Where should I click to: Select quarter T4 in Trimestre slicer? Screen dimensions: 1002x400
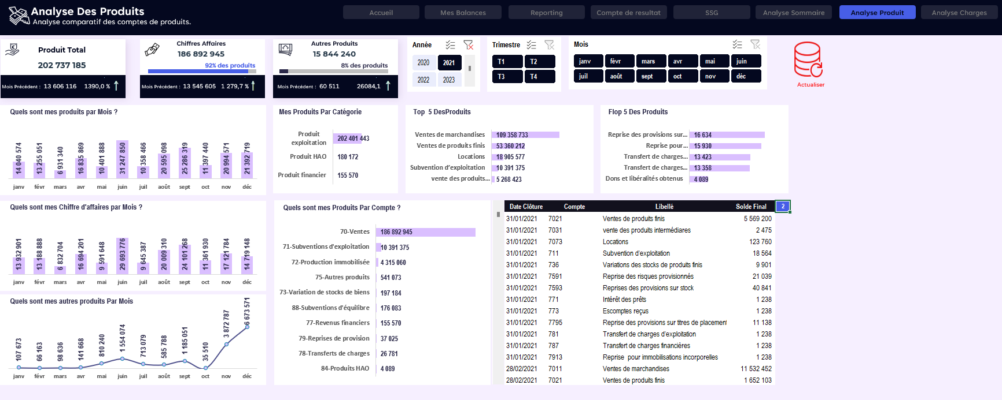point(540,77)
